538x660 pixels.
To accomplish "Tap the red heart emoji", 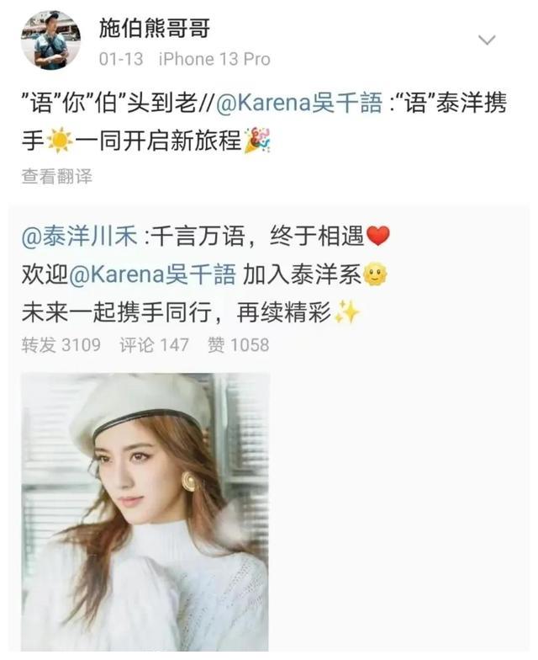I will 378,236.
